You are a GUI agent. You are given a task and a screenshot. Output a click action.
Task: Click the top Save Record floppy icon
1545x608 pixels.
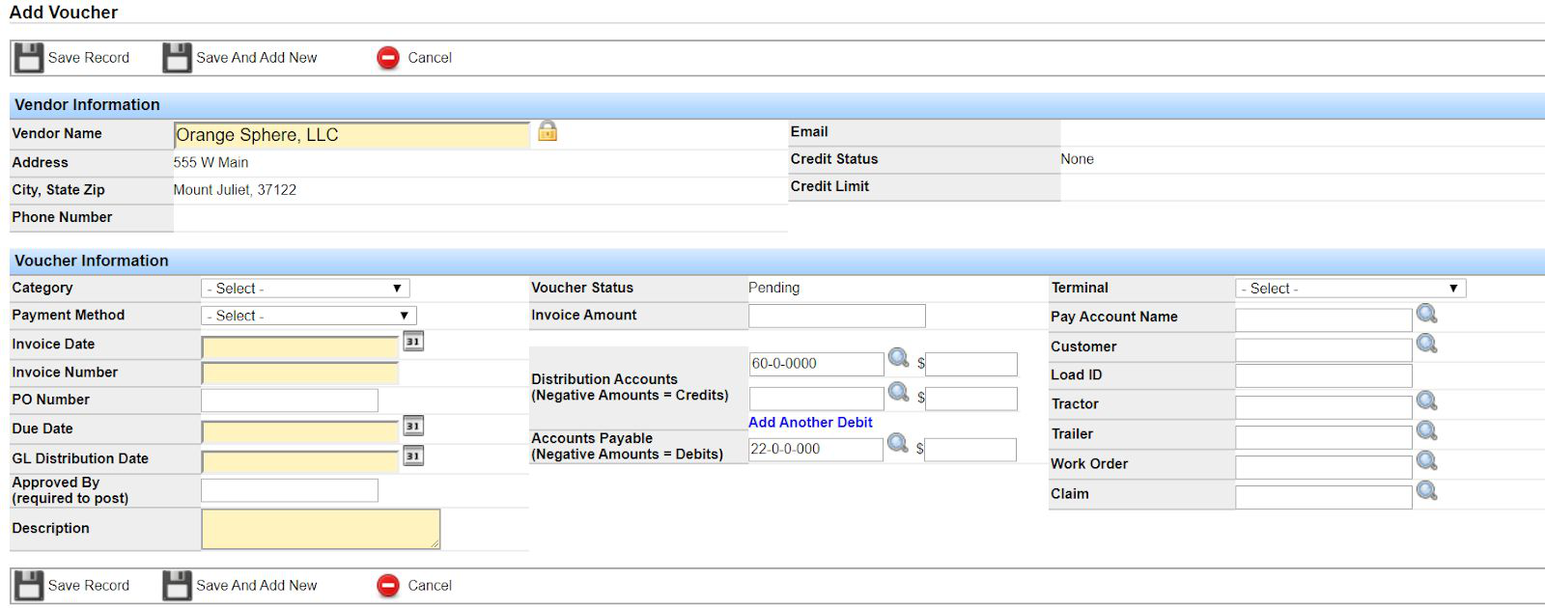click(29, 58)
